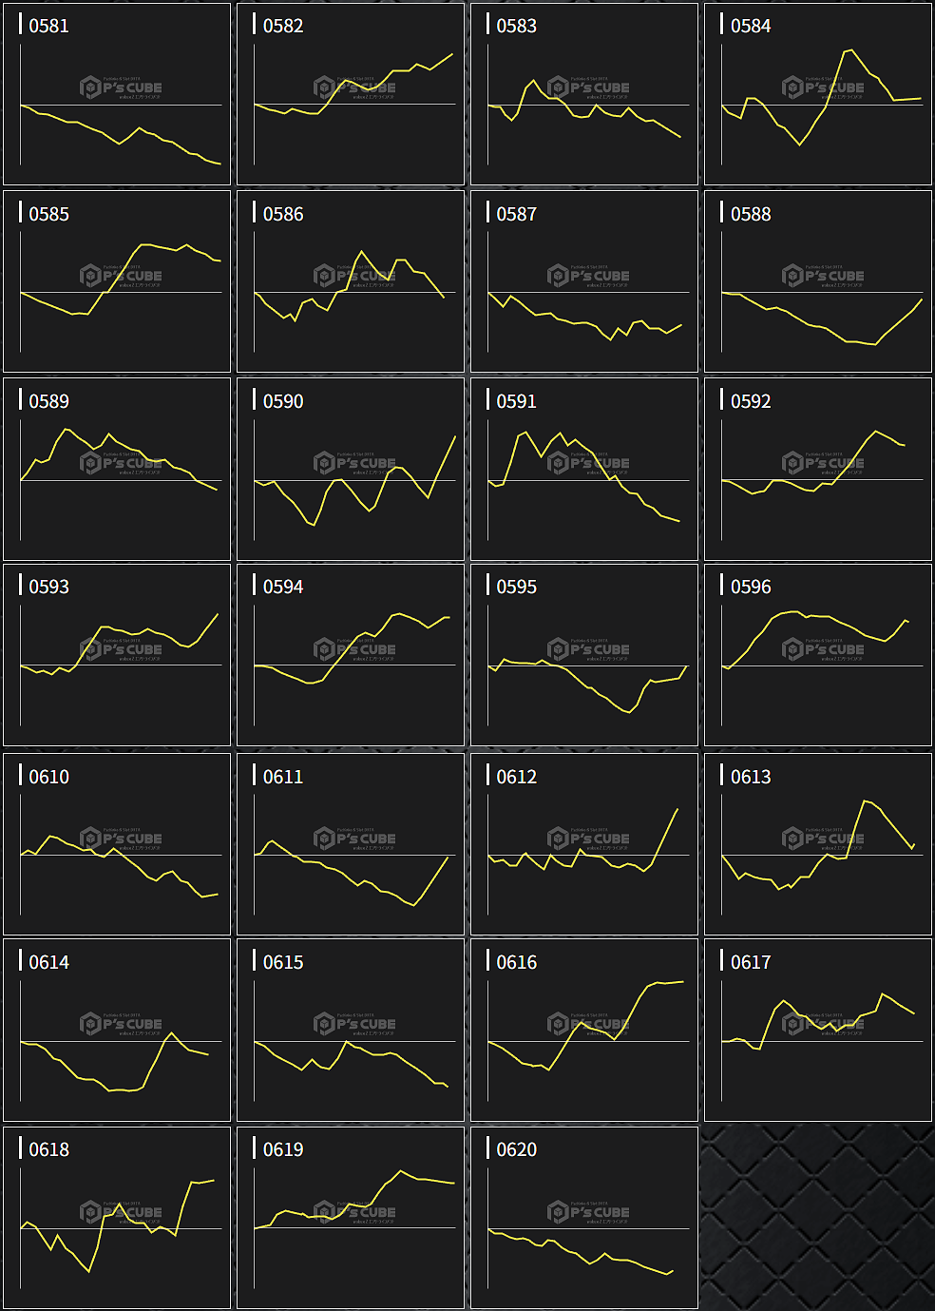
Task: Click the 0584 graph card
Action: point(818,94)
